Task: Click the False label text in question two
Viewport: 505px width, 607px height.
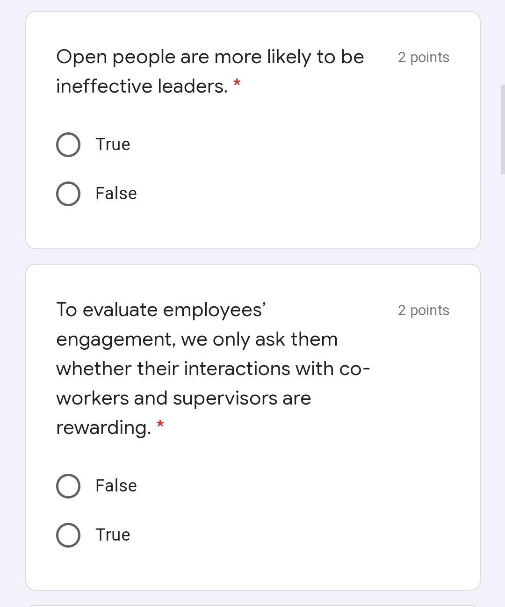Action: coord(115,485)
